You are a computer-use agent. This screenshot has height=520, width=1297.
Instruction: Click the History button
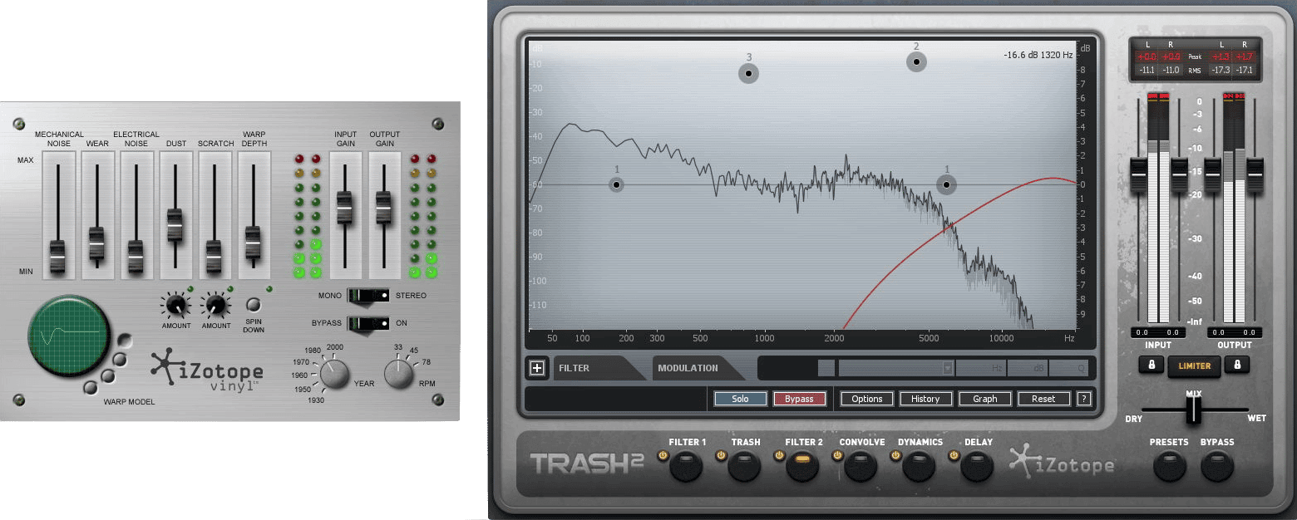pyautogui.click(x=925, y=399)
